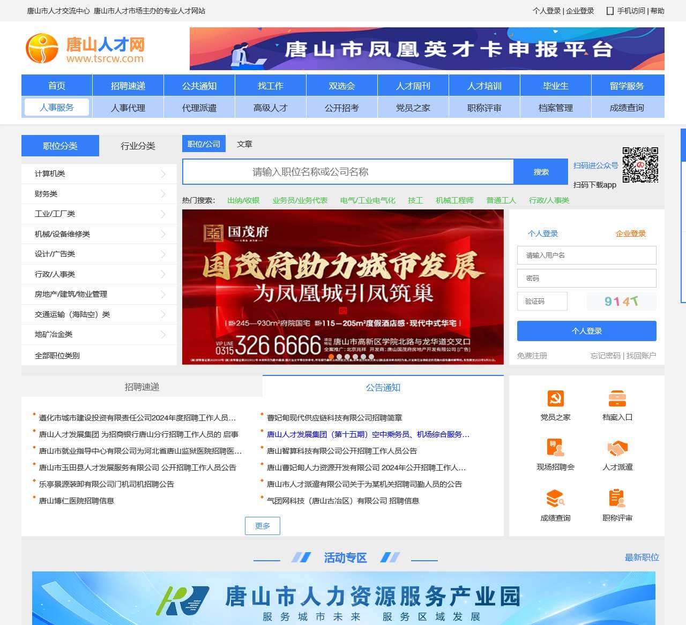Select the 个人登录 login tab
Screen dimensions: 686x625
543,234
